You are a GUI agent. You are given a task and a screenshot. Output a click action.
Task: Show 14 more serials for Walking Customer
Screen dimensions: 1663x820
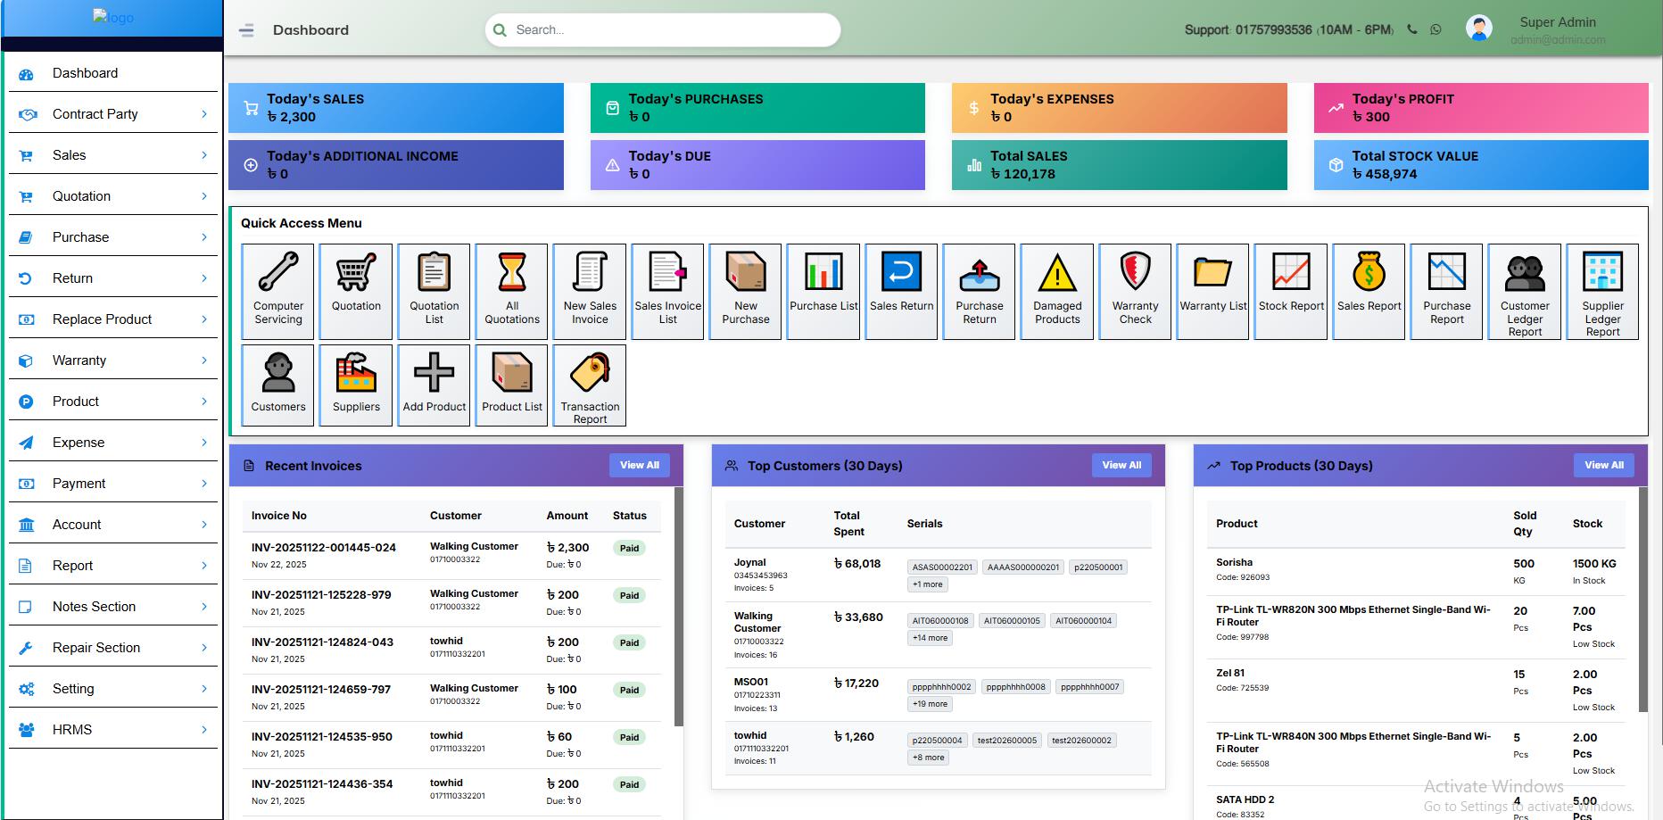[930, 637]
